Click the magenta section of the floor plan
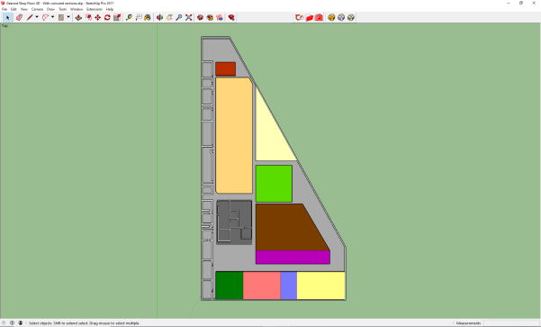Viewport: 541px width, 327px height. click(293, 258)
